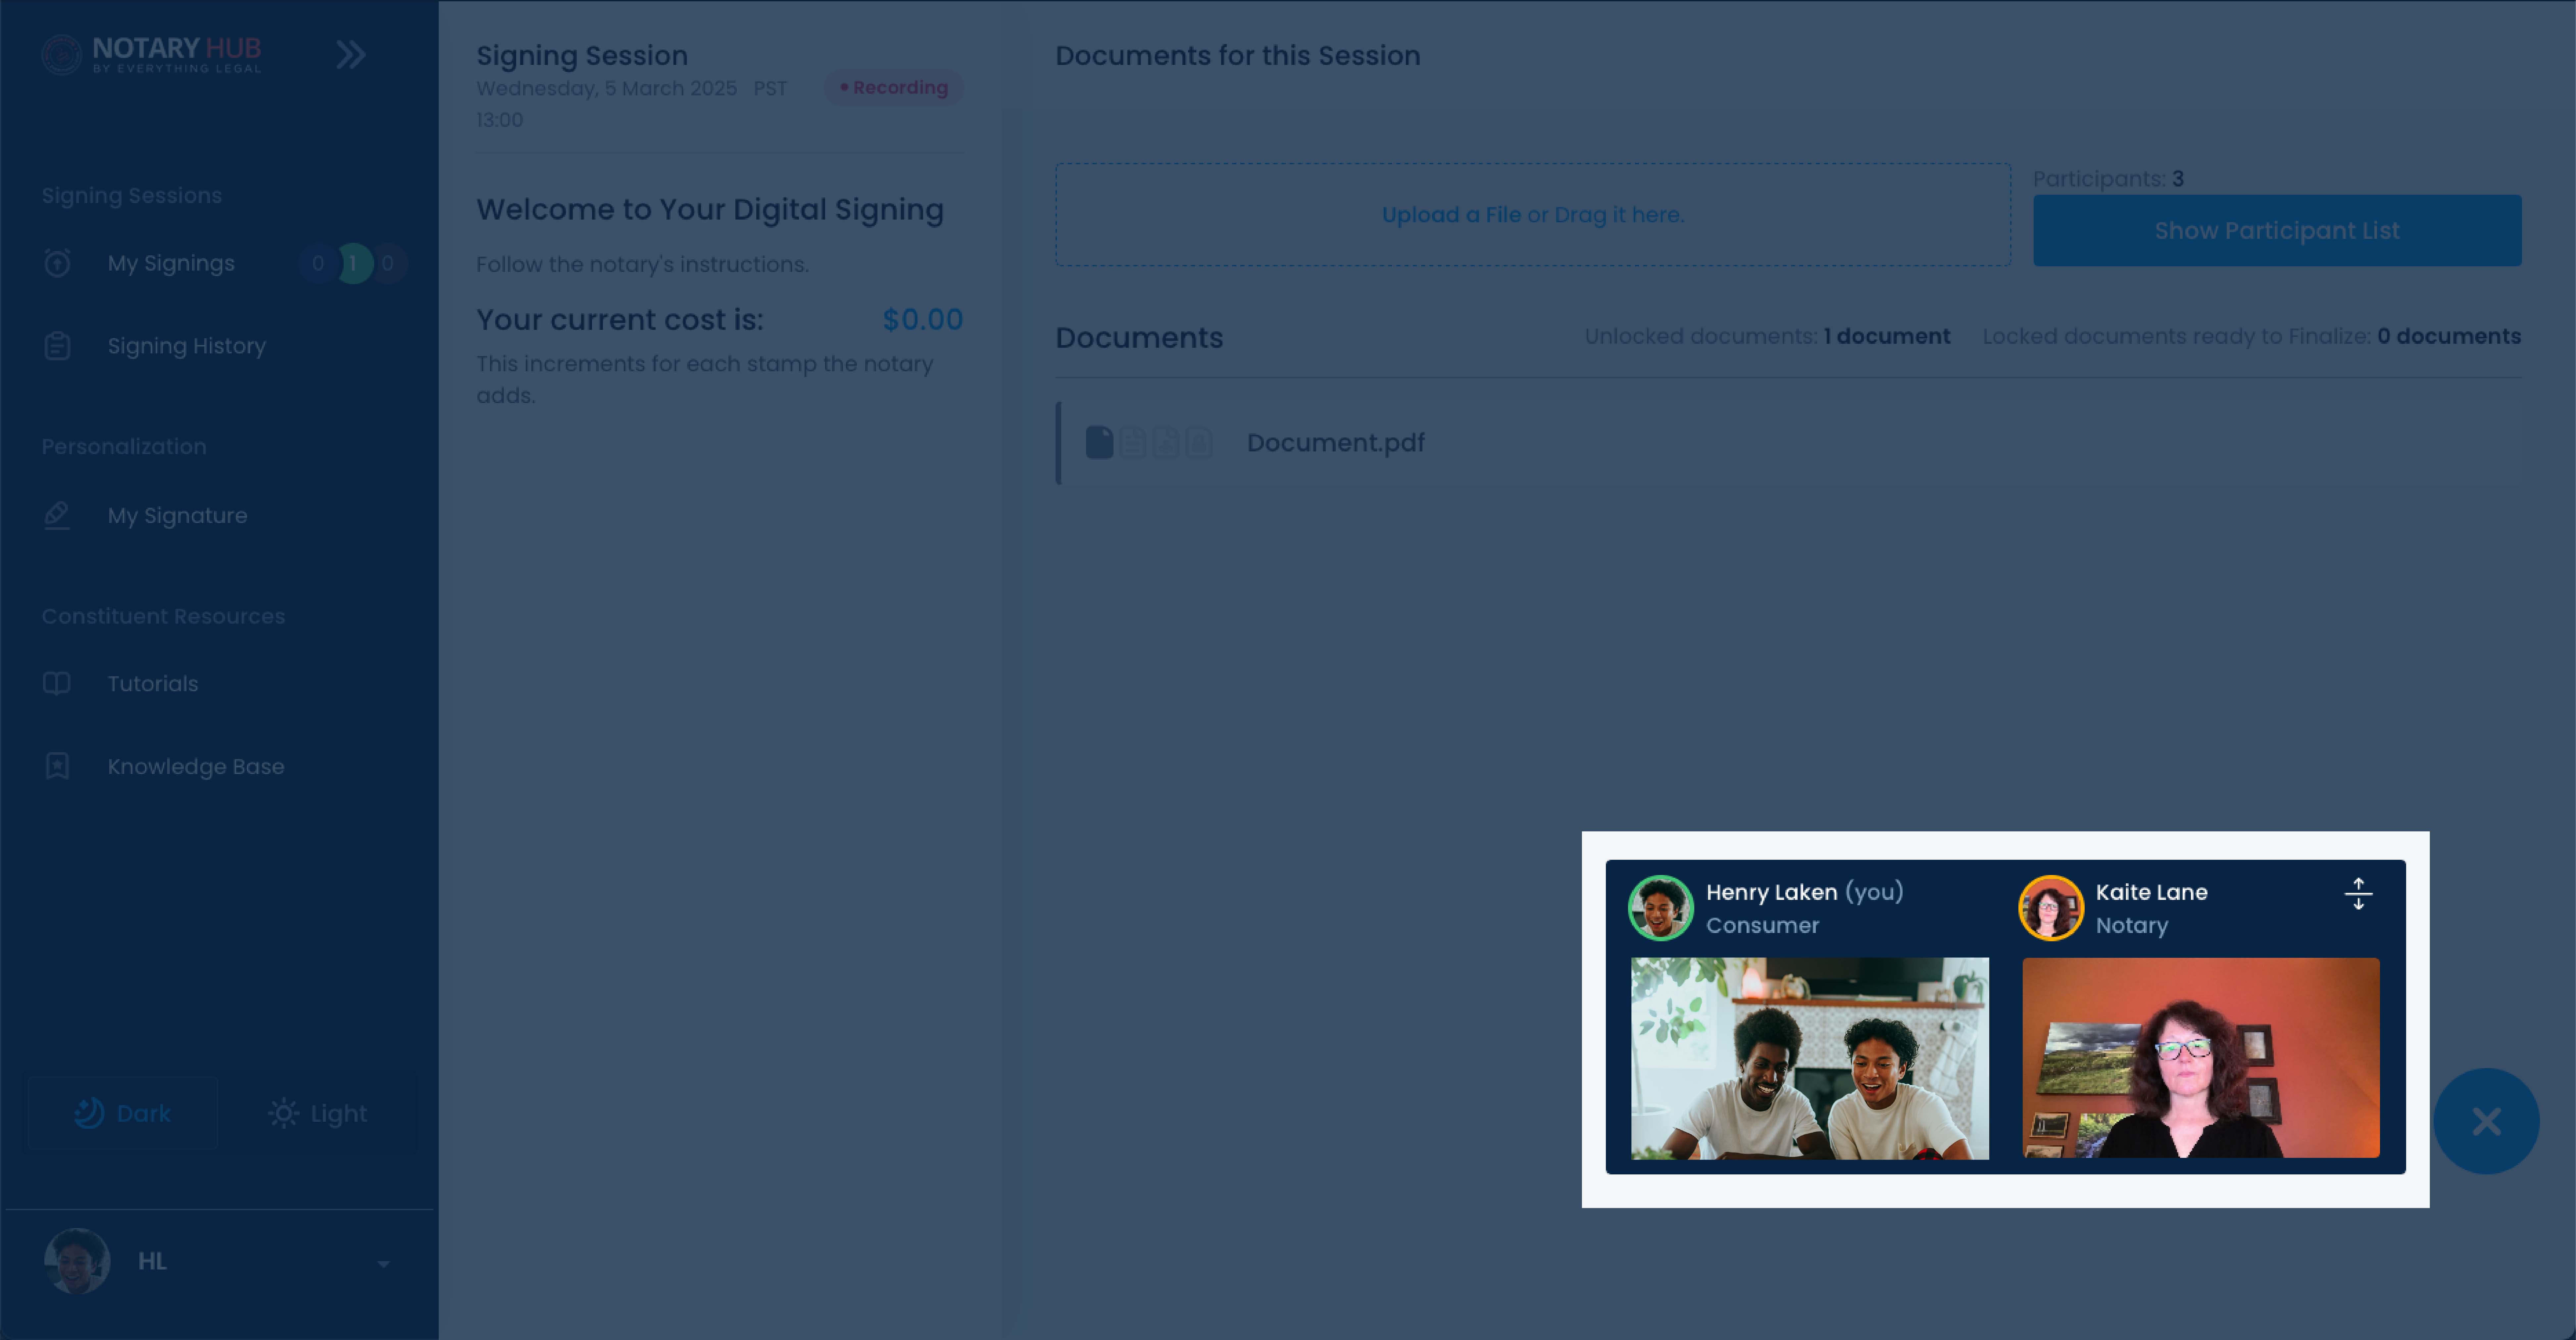Open Knowledge Base resource
This screenshot has width=2576, height=1340.
pyautogui.click(x=196, y=767)
